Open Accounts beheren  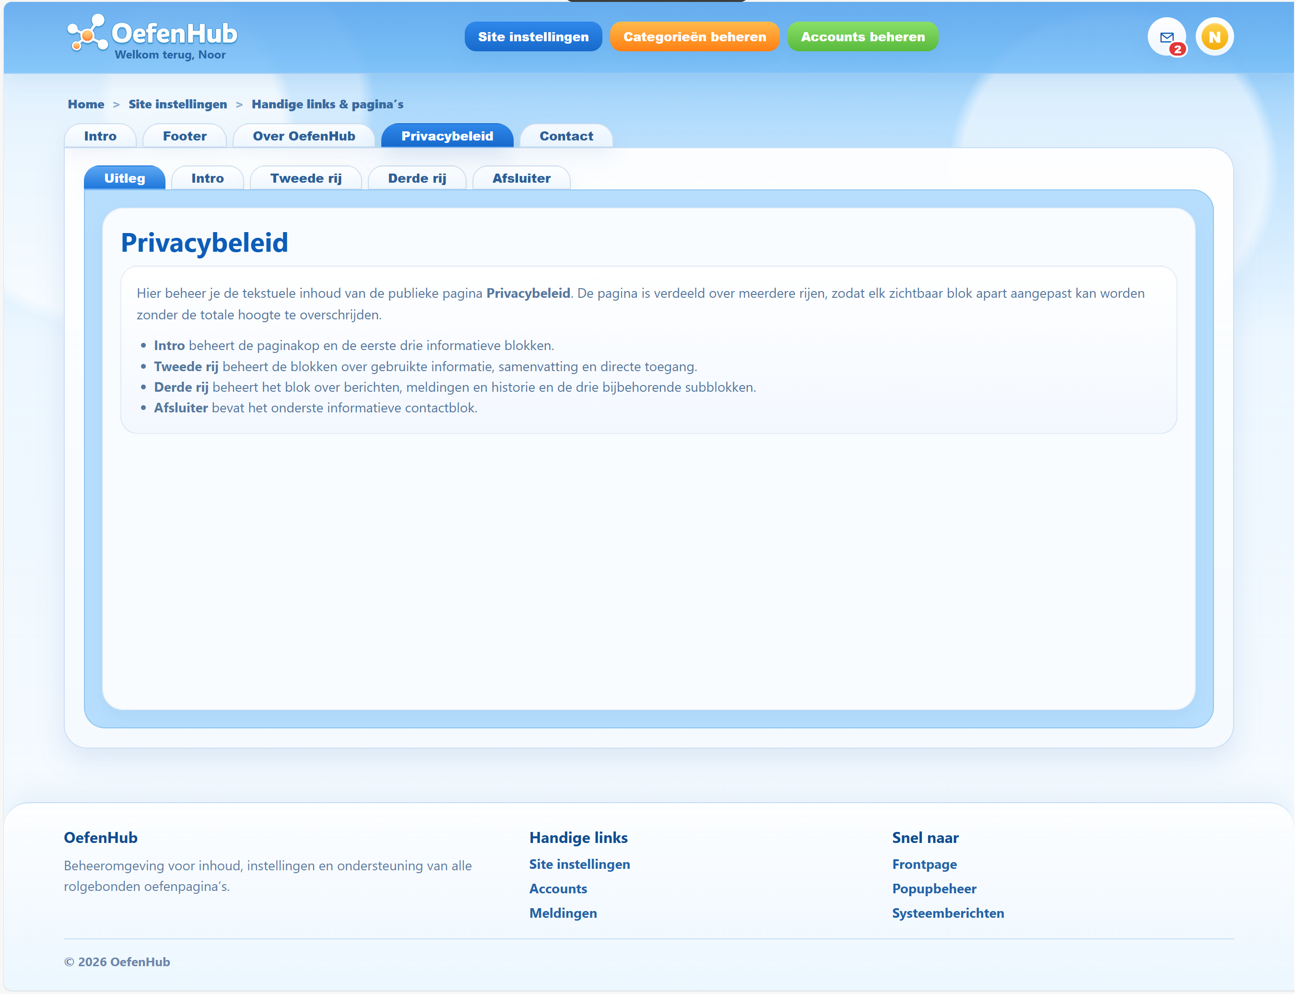862,37
